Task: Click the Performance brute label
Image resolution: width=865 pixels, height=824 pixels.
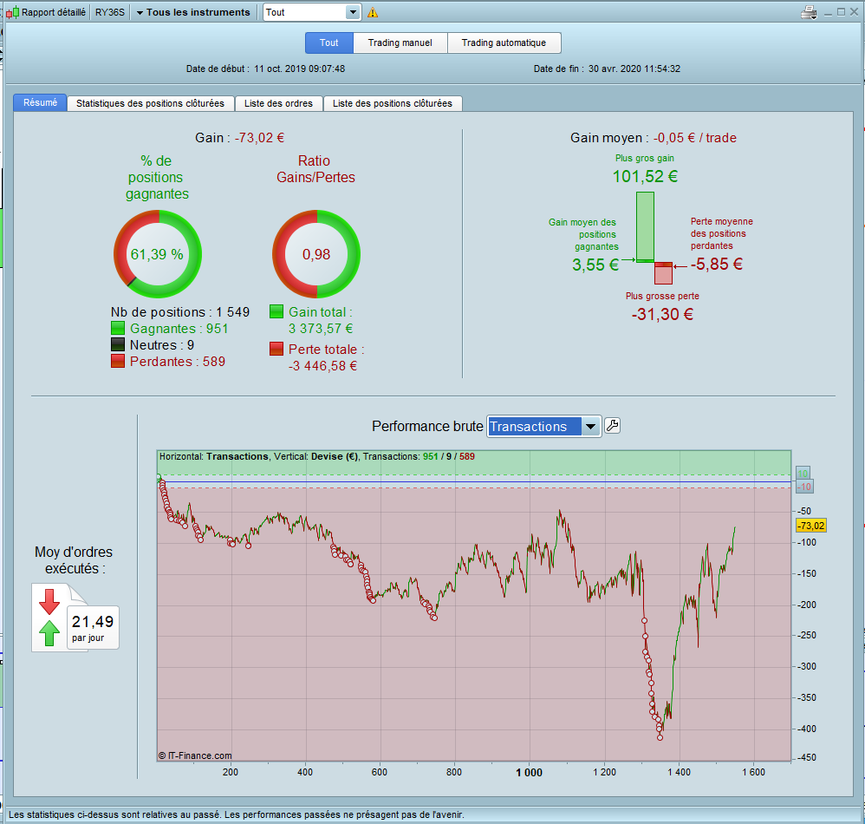Action: [427, 426]
